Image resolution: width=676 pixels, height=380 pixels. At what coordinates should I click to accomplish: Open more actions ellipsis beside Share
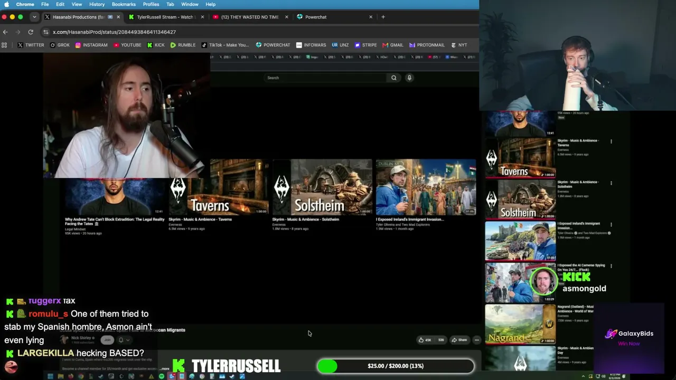click(476, 340)
